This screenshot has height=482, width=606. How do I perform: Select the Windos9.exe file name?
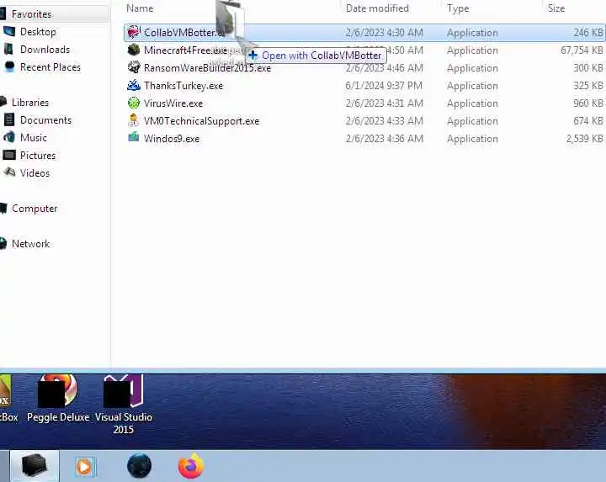[x=172, y=139]
